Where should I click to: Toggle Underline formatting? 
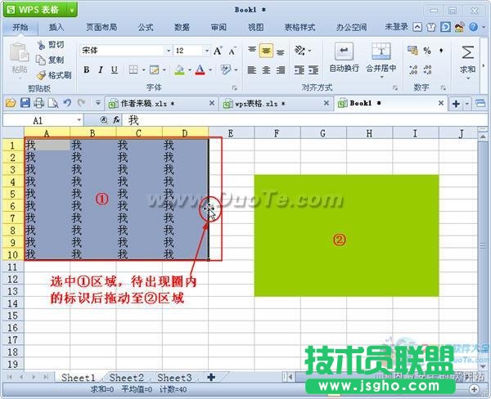(115, 69)
